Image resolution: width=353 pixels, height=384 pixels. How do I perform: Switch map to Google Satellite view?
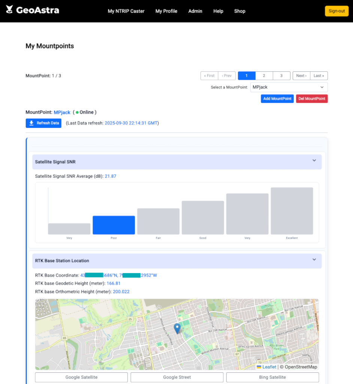[x=81, y=377]
